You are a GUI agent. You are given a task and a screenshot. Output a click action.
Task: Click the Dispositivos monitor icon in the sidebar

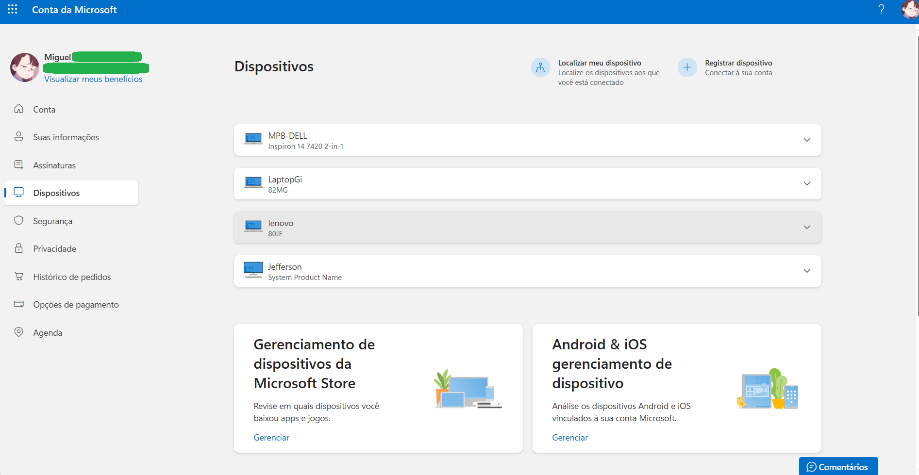[19, 192]
